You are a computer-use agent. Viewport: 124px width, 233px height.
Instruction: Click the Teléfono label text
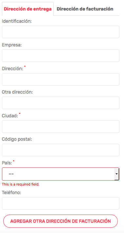pos(11,192)
